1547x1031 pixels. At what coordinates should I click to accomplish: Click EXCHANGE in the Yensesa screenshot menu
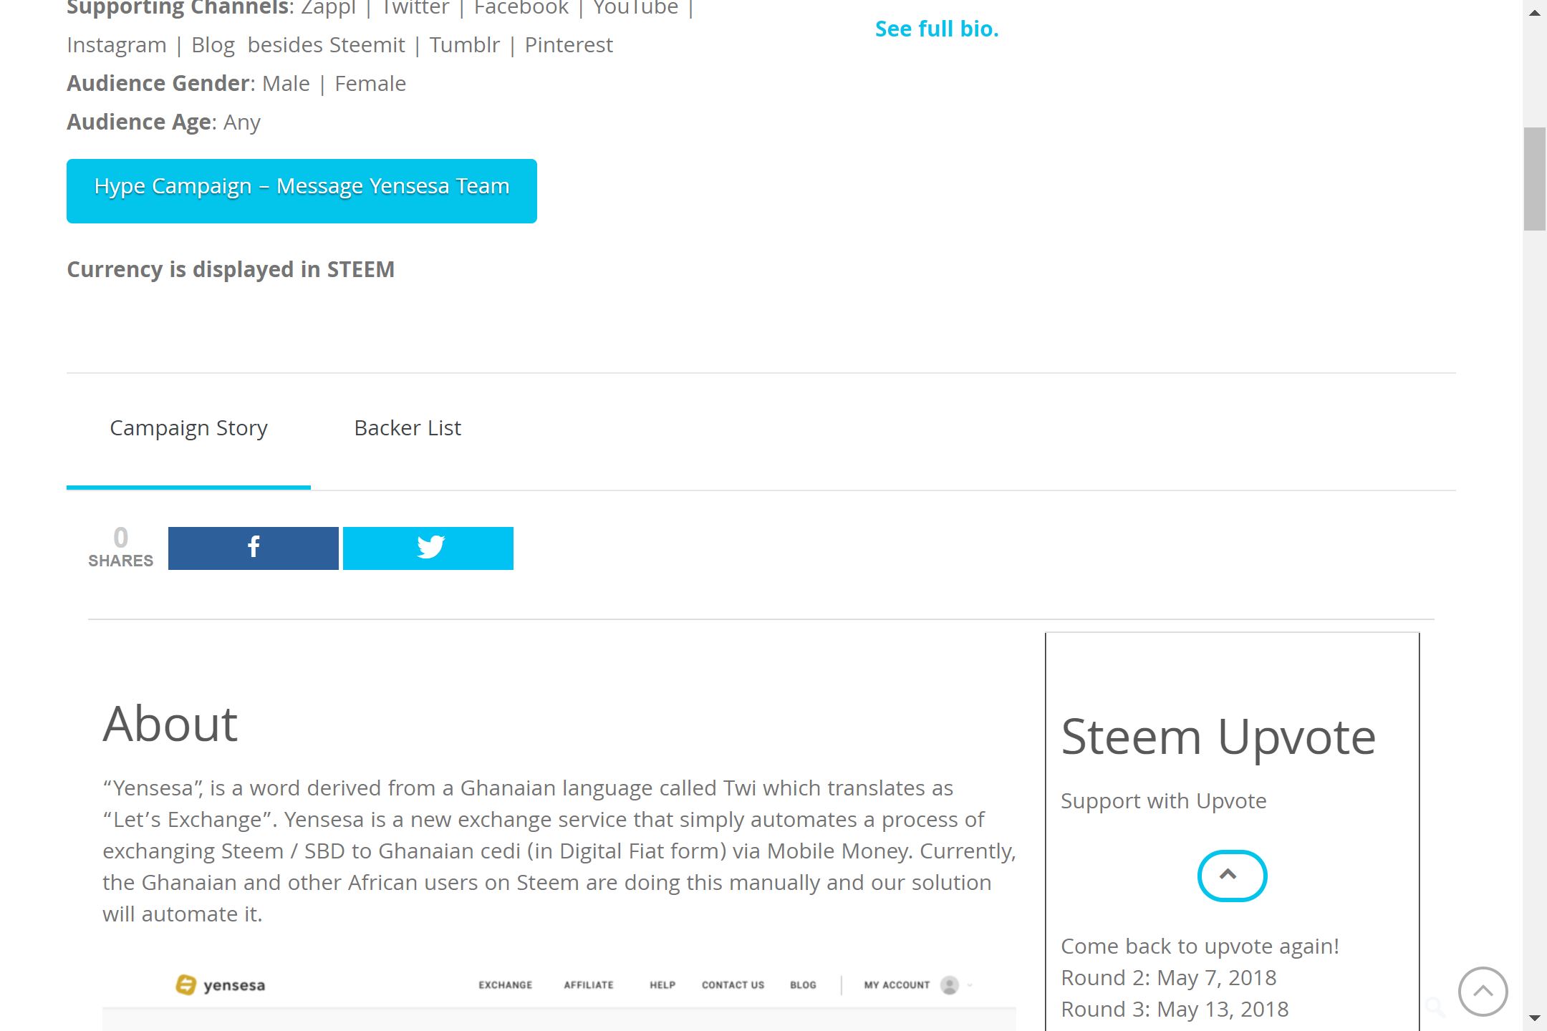point(506,985)
